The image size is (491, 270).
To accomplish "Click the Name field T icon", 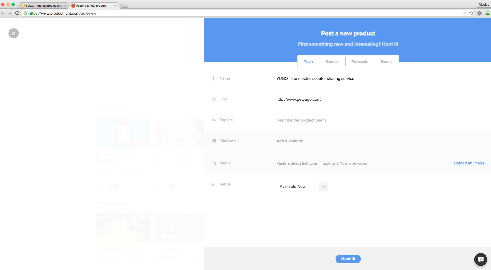I will pyautogui.click(x=214, y=79).
